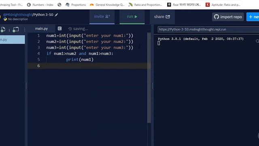Image resolution: width=259 pixels, height=146 pixels.
Task: Select the highlighted .py file in the files sidebar
Action: pyautogui.click(x=13, y=40)
